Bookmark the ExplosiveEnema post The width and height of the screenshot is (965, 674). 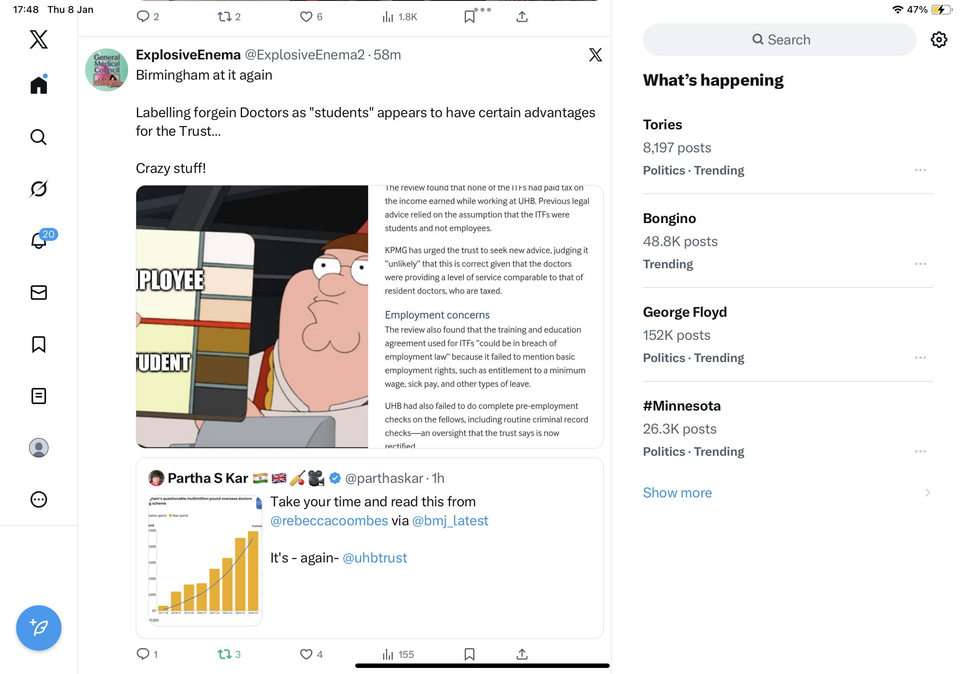[x=469, y=654]
